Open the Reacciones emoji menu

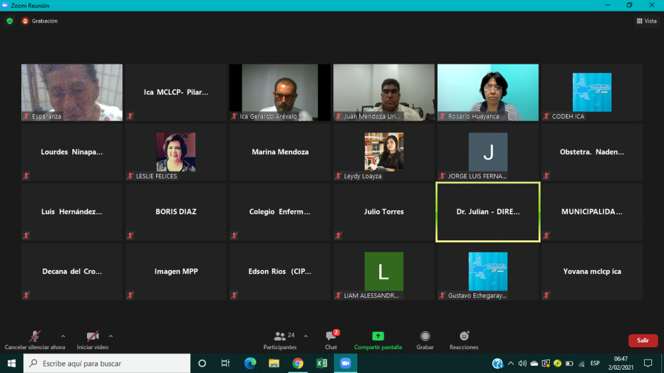pos(464,336)
